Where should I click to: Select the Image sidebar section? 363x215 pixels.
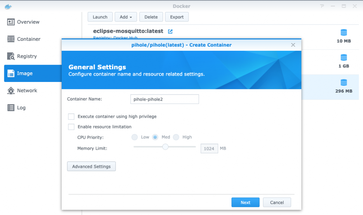tap(33, 73)
